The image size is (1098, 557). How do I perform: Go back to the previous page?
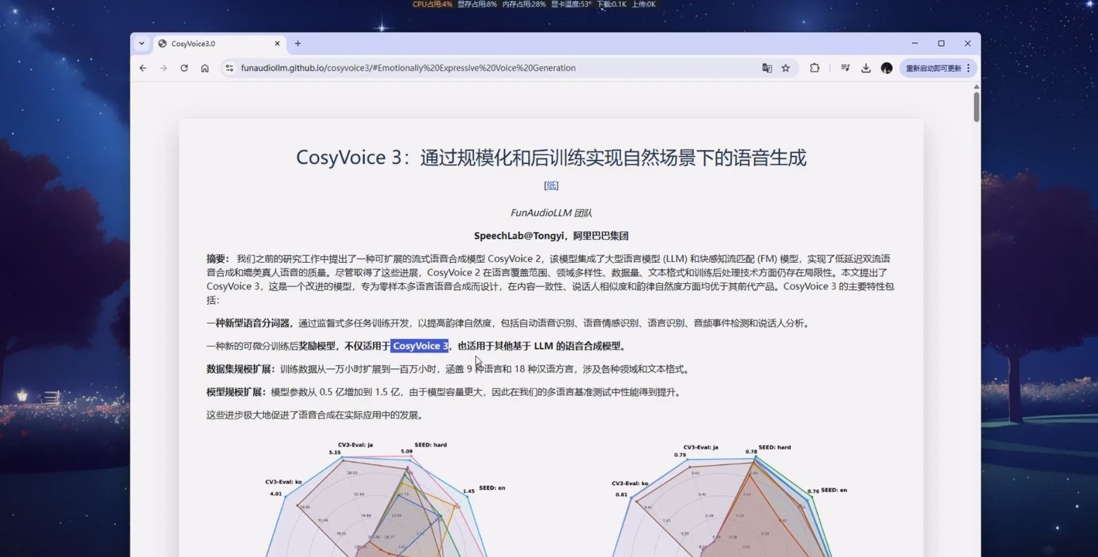(143, 68)
